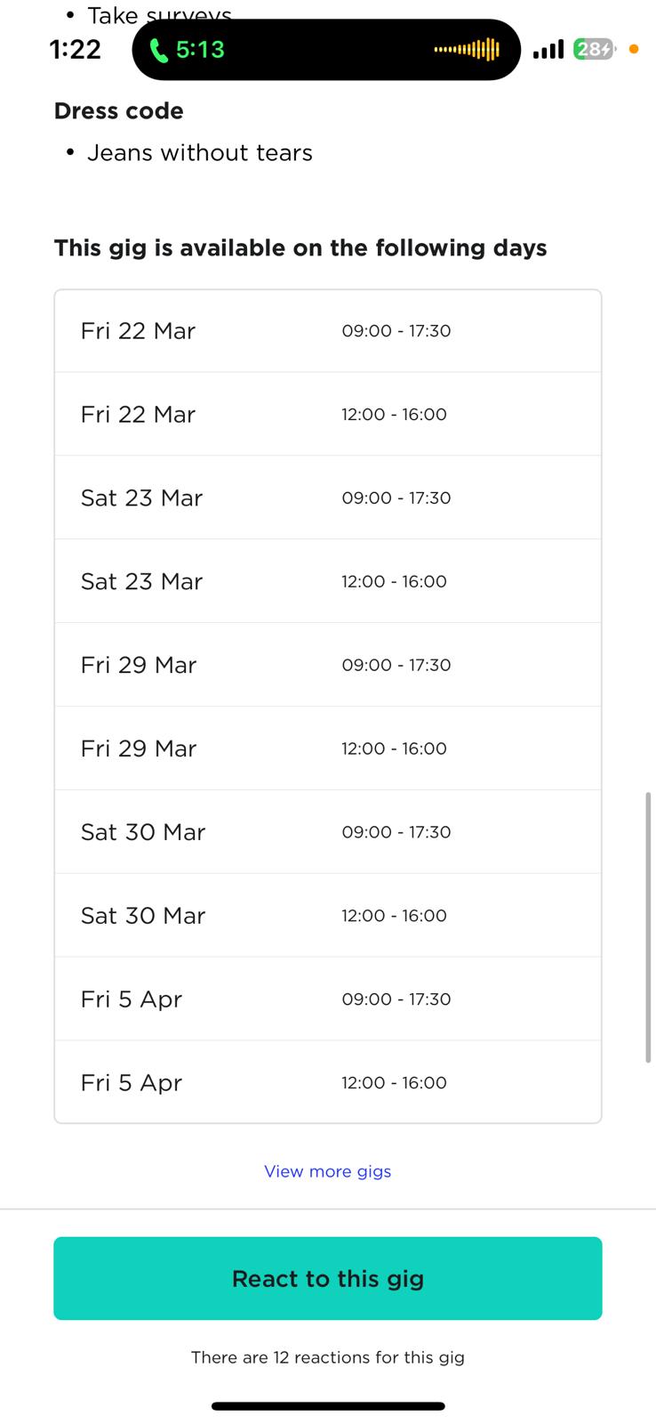Choose Sat 23 Mar 12:00 - 16:00 slot
The width and height of the screenshot is (656, 1424).
(328, 581)
